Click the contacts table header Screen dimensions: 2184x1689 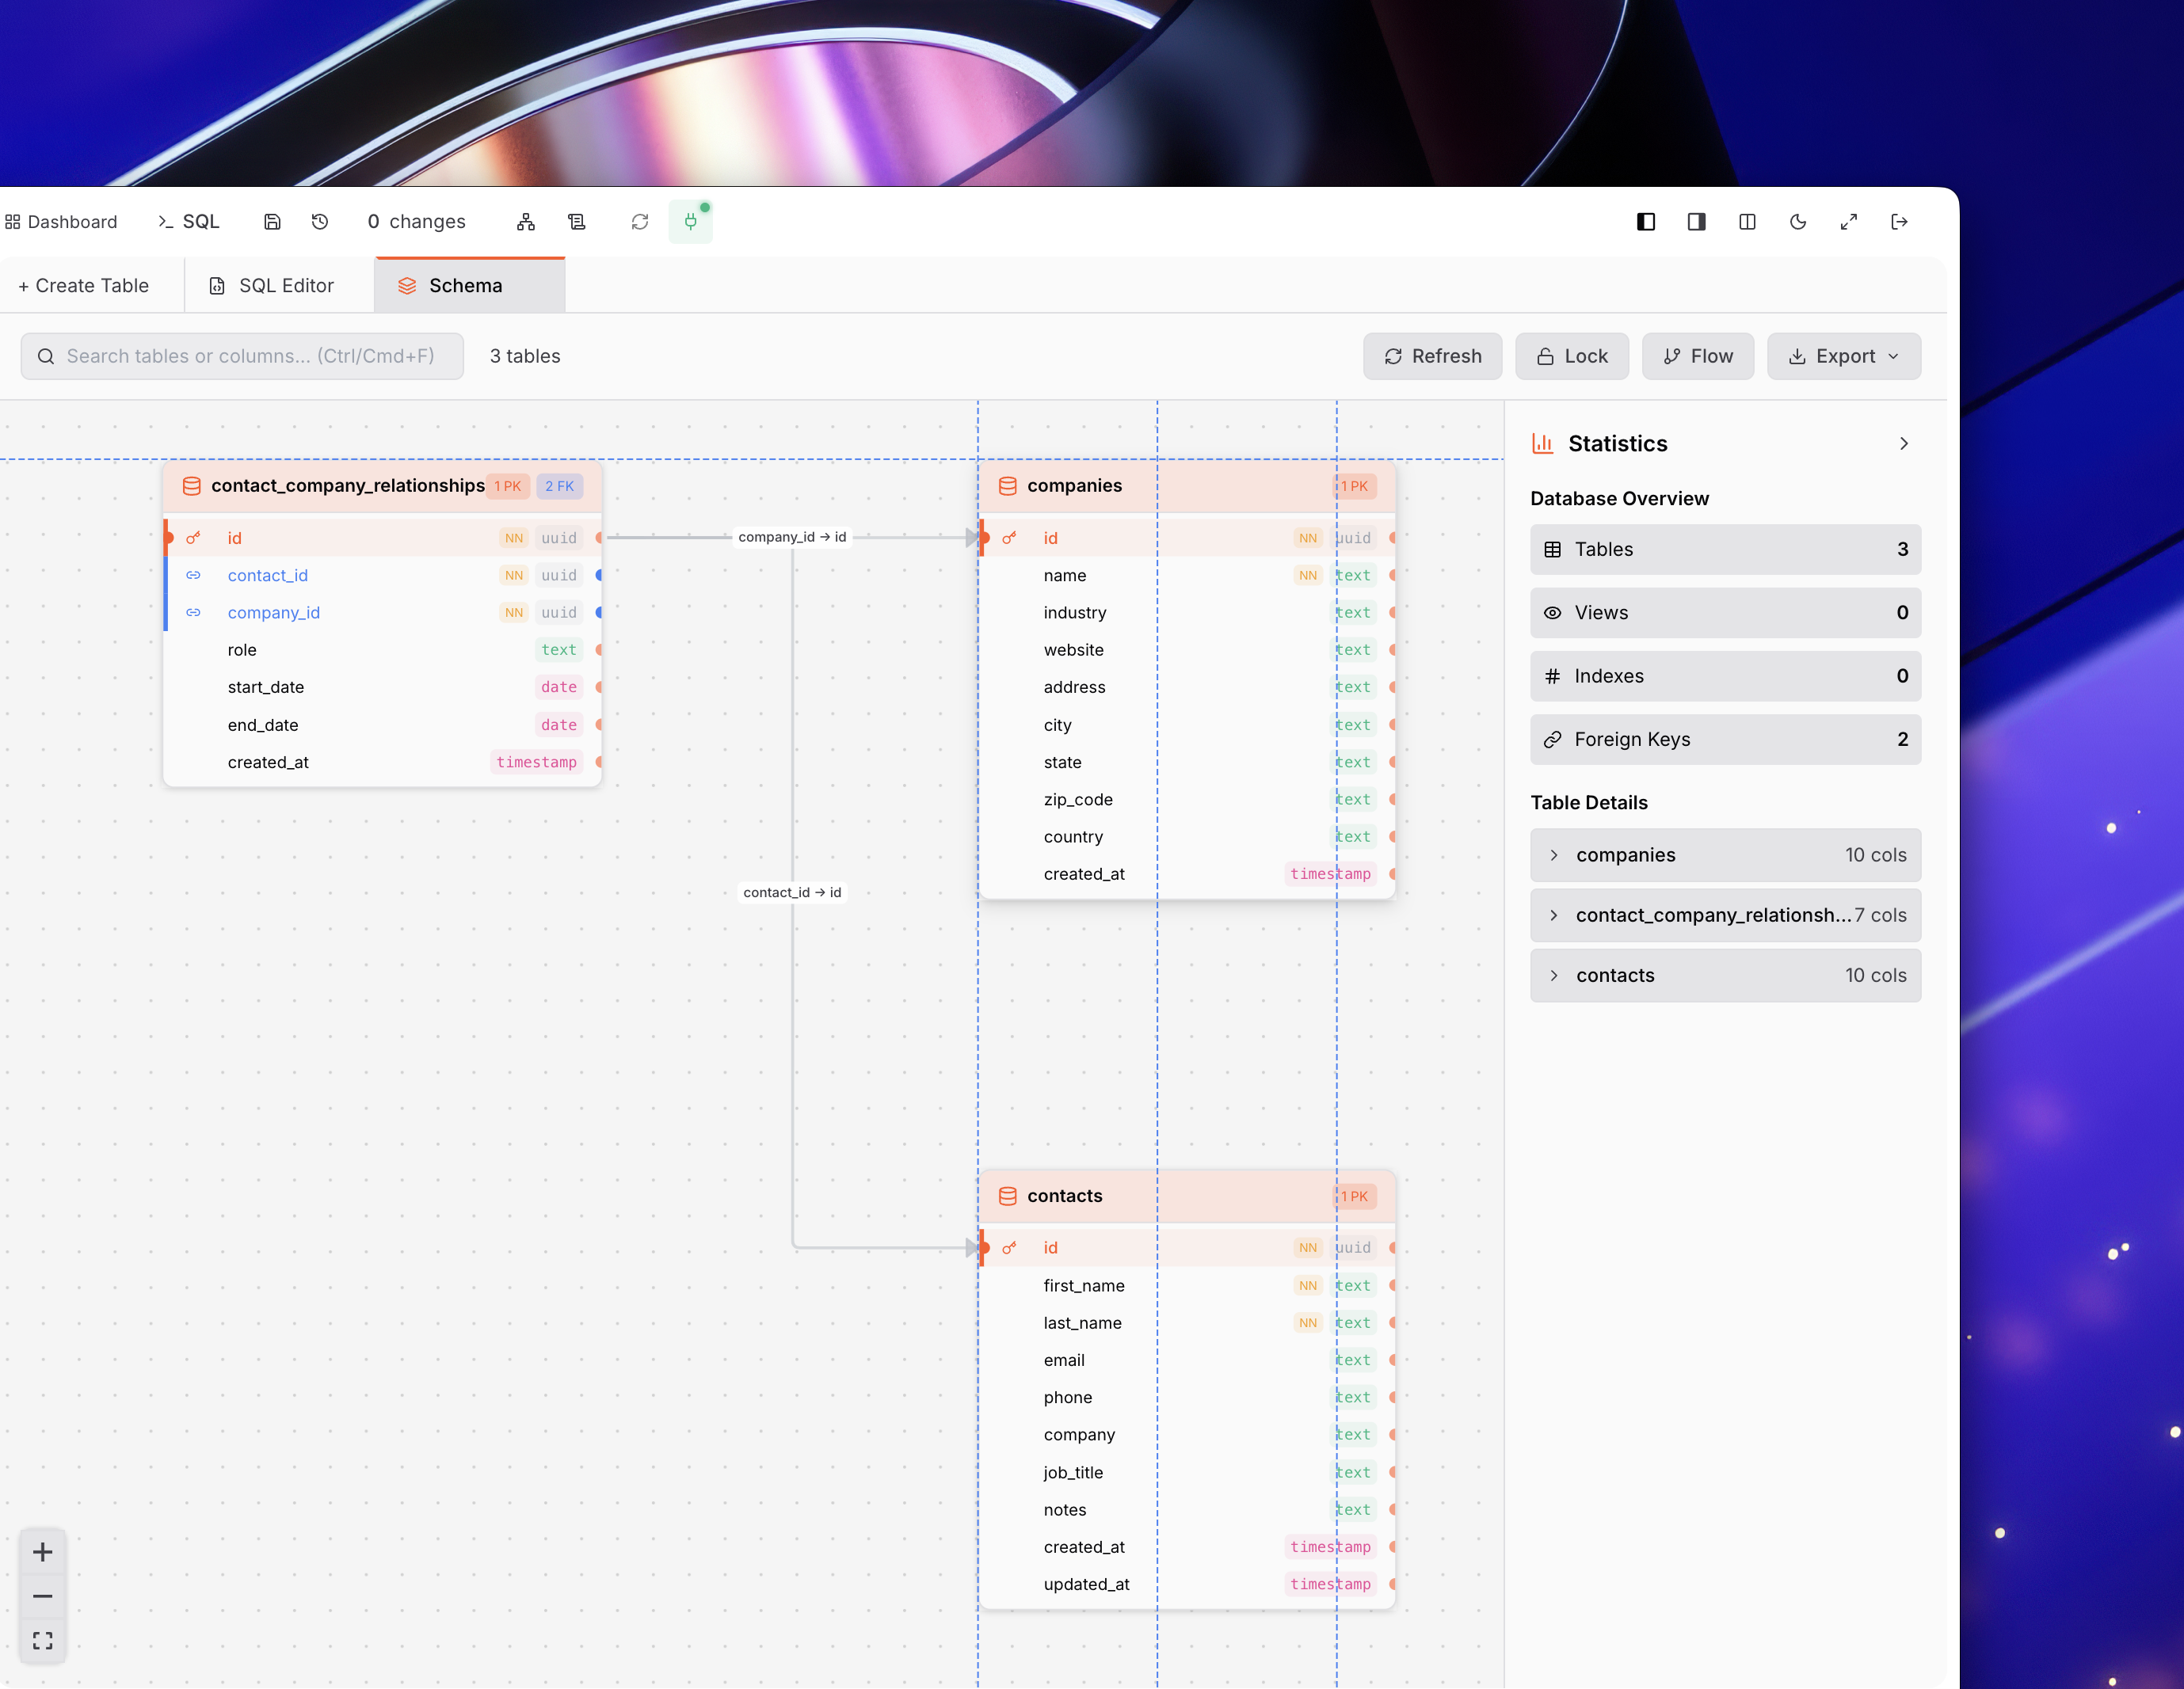coord(1187,1196)
